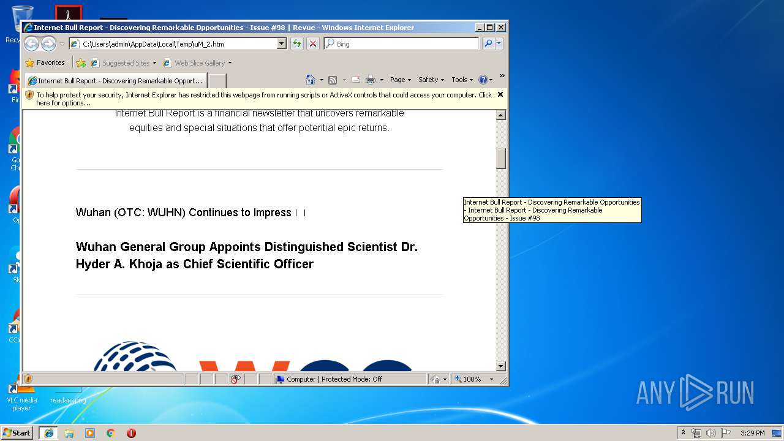Select the Internet Bull Report tab
784x441 pixels.
click(116, 80)
